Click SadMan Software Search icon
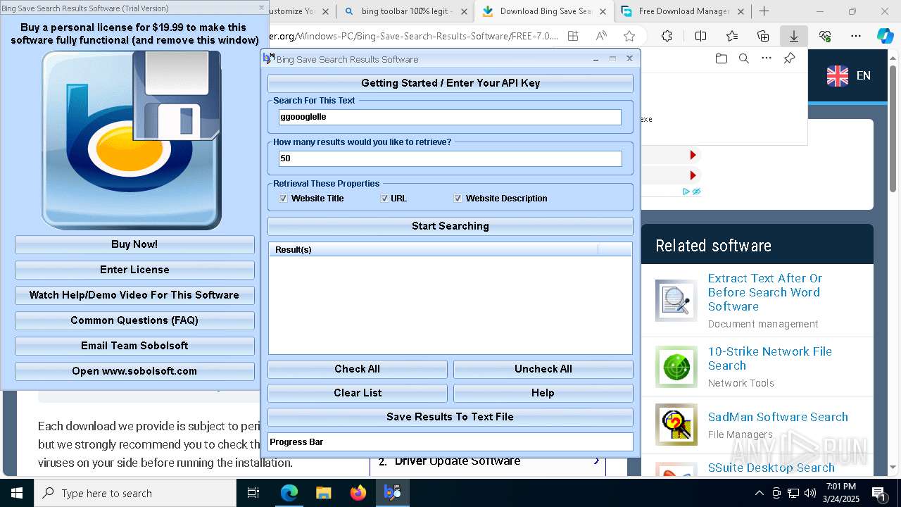Screen dimensions: 901x507 coord(676,425)
